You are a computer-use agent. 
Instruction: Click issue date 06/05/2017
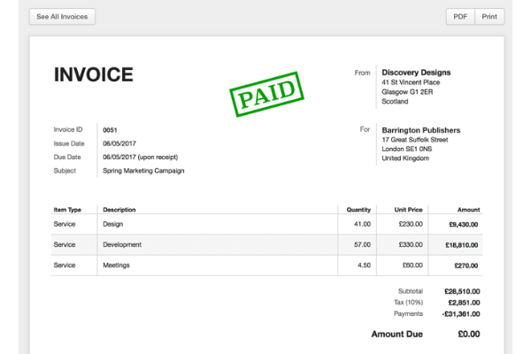coord(119,143)
